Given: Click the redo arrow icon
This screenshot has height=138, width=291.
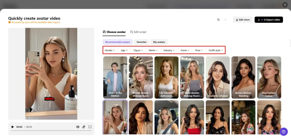Looking at the screenshot, I should coord(225,20).
